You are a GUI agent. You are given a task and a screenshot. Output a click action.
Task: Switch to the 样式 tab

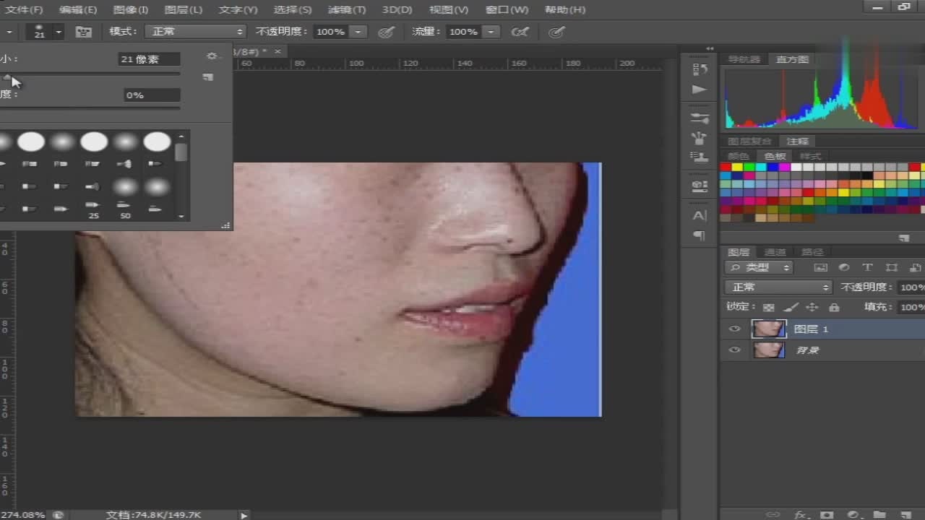810,156
